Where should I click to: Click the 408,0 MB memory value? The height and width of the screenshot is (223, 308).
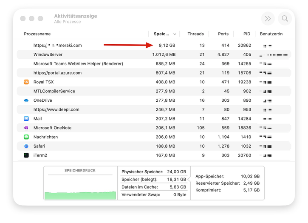[x=165, y=82]
